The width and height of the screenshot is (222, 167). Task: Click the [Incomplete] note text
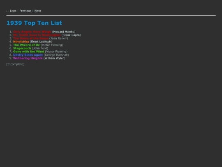click(x=16, y=64)
